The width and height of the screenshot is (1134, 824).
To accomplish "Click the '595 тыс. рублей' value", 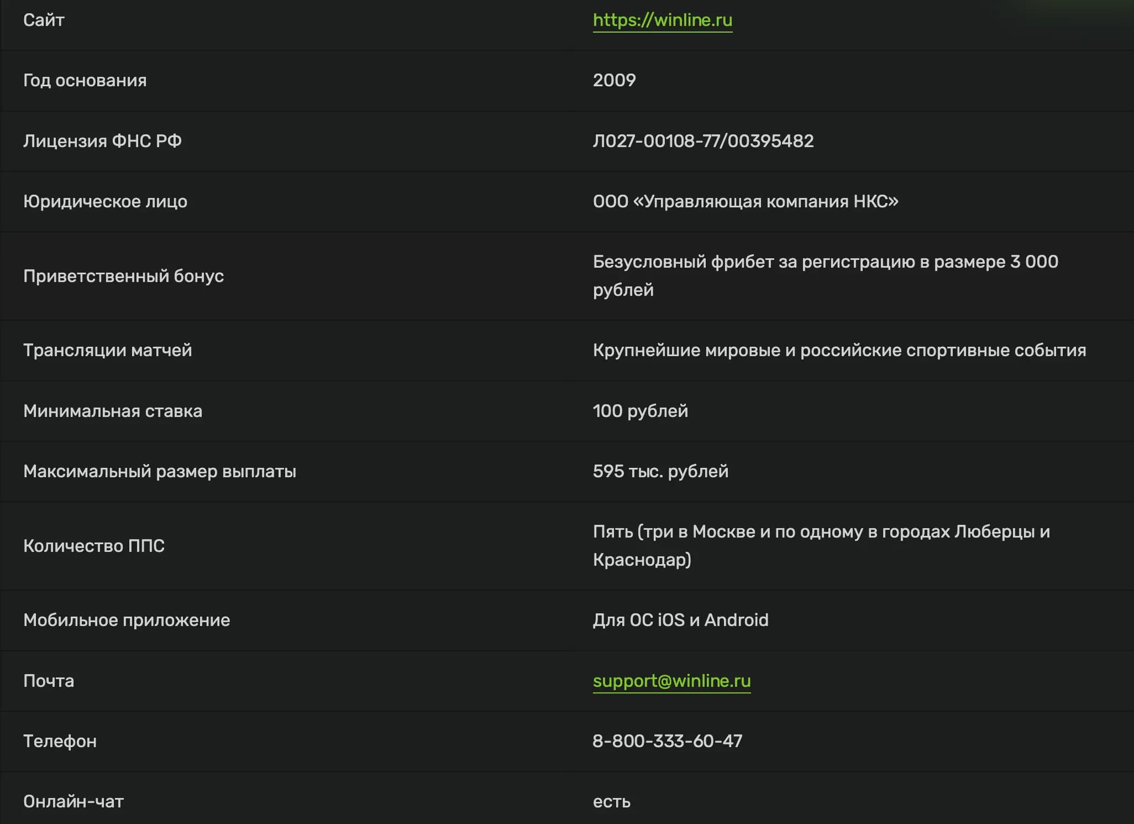I will (660, 472).
